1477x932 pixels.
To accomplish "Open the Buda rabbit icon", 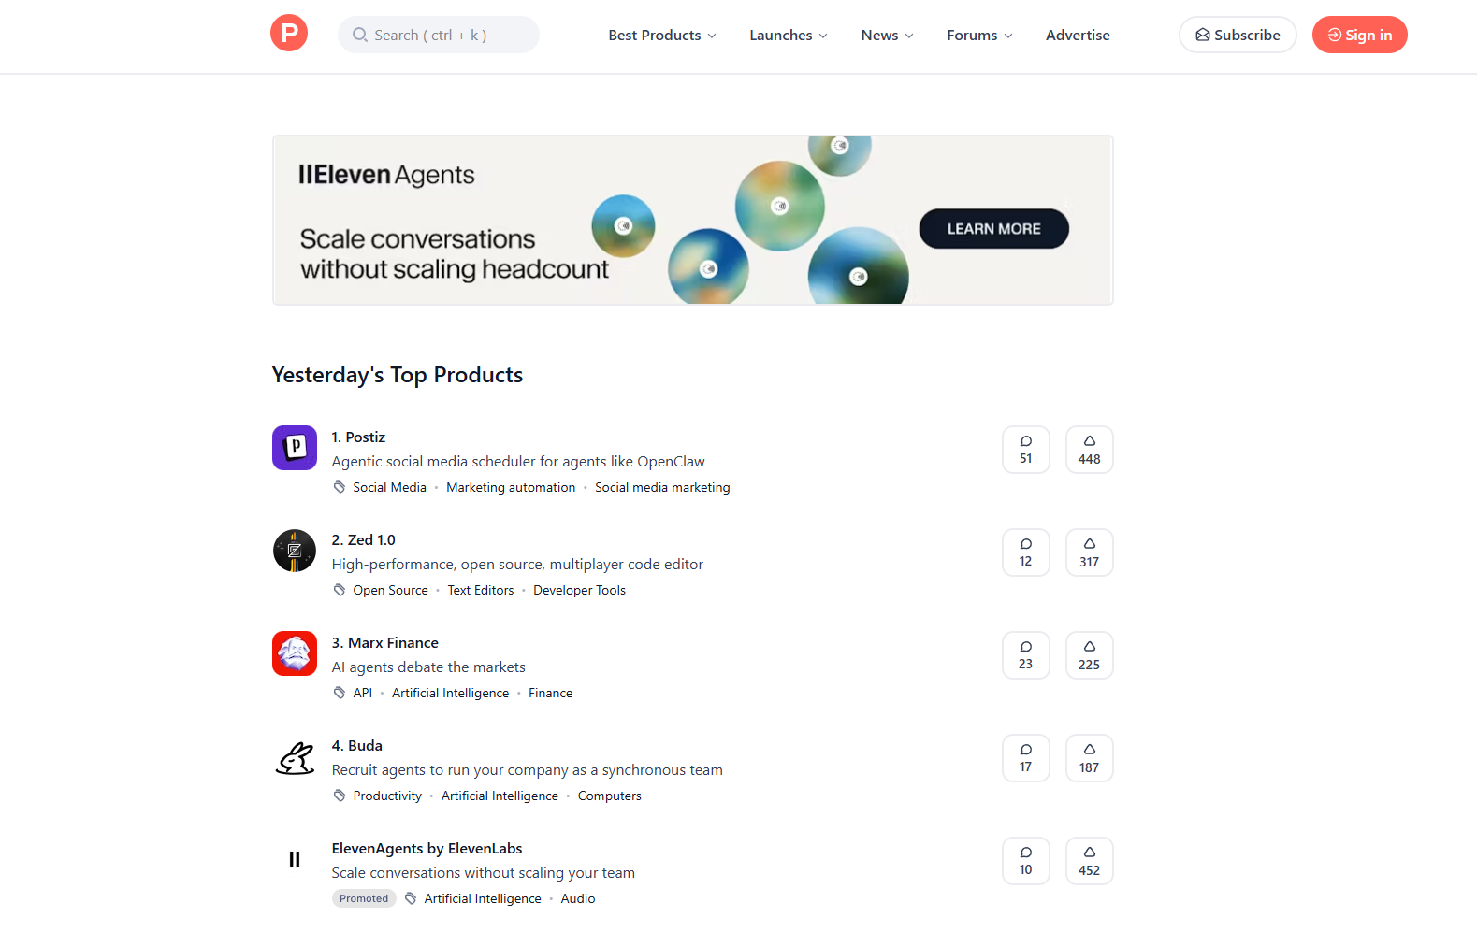I will [295, 756].
